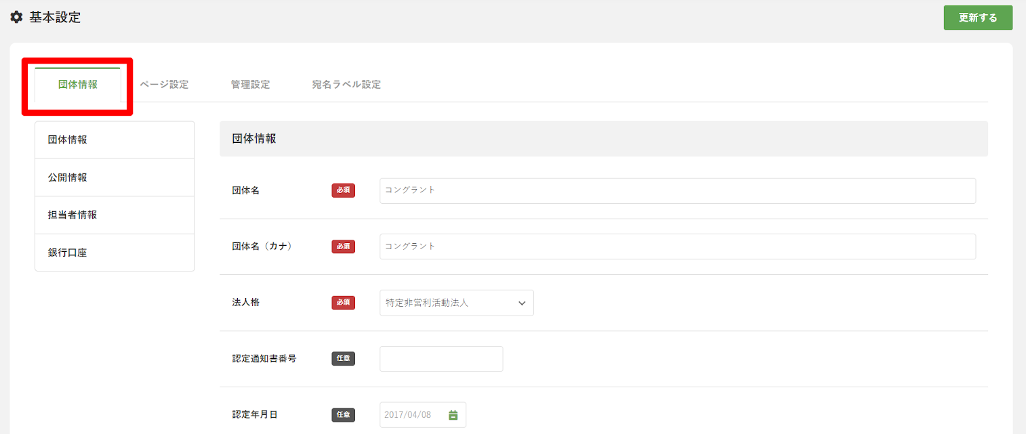Click the 基本設定 page title

(x=55, y=18)
